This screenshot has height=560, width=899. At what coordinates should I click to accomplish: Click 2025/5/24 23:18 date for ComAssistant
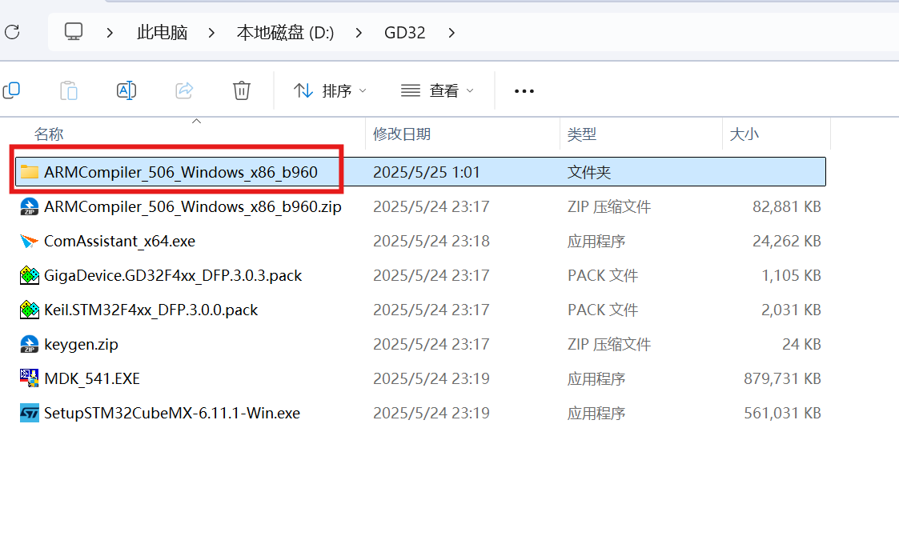coord(431,241)
